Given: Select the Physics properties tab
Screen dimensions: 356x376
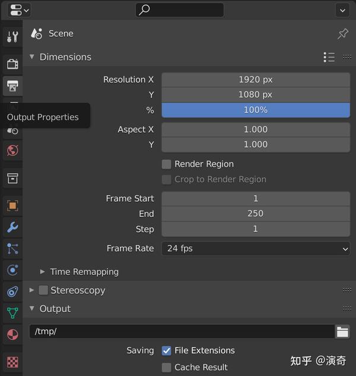Looking at the screenshot, I should pos(12,270).
